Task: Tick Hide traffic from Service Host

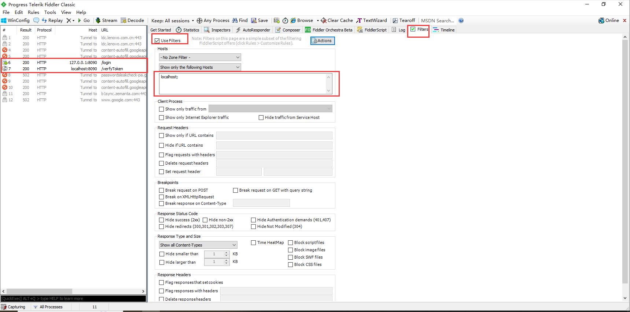Action: pos(261,117)
